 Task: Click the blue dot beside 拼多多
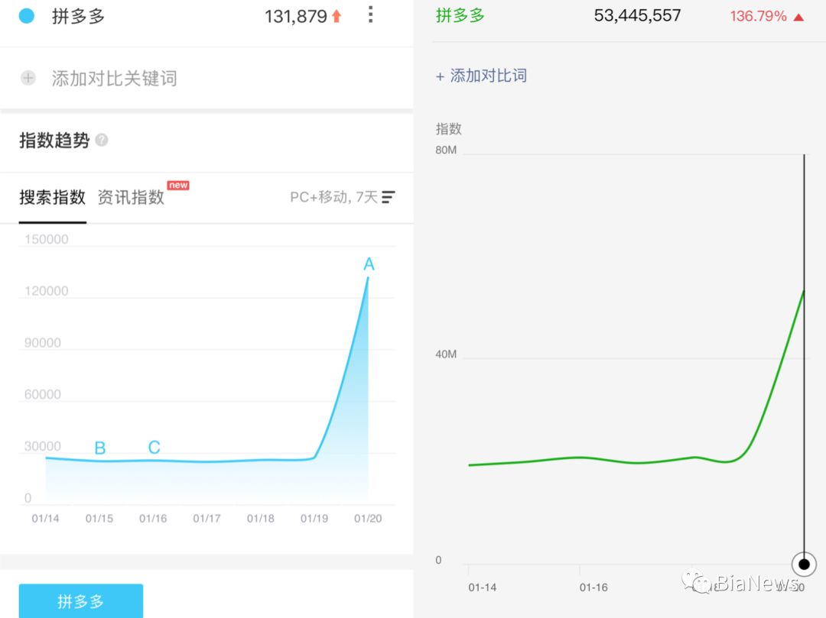click(x=27, y=15)
